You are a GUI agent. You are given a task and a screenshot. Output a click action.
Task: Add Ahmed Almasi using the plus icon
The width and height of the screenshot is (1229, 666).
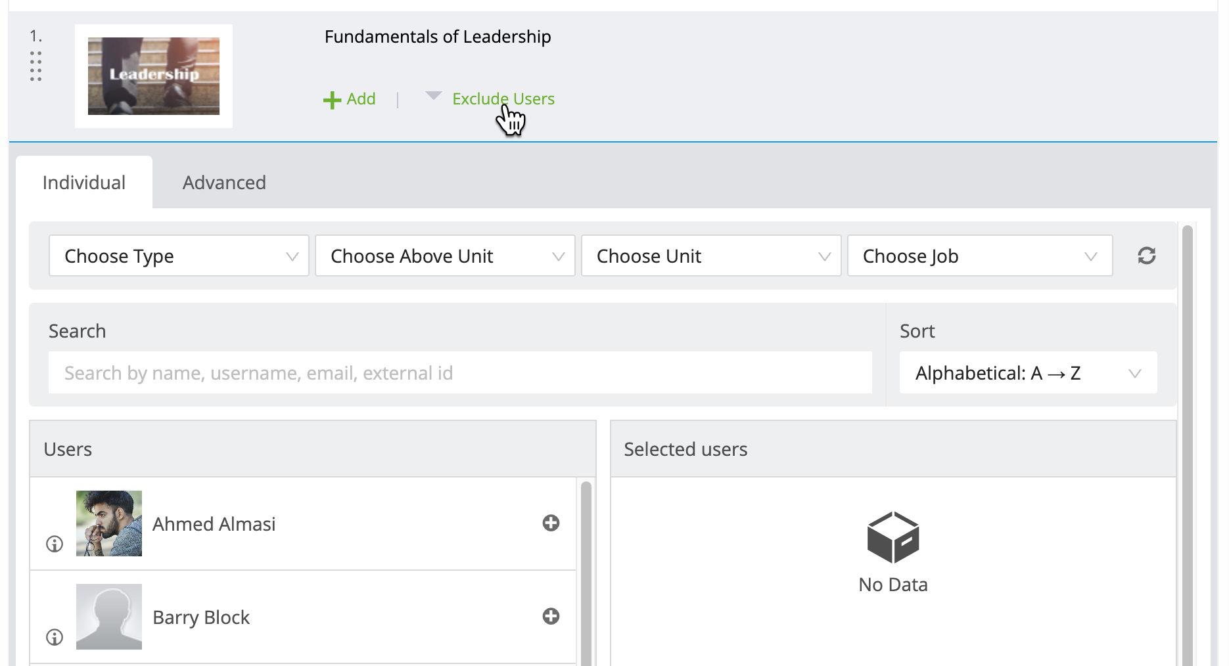point(551,523)
